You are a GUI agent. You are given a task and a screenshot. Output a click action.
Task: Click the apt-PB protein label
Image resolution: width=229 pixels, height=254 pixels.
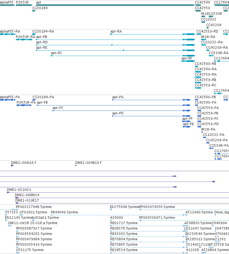pyautogui.click(x=42, y=102)
